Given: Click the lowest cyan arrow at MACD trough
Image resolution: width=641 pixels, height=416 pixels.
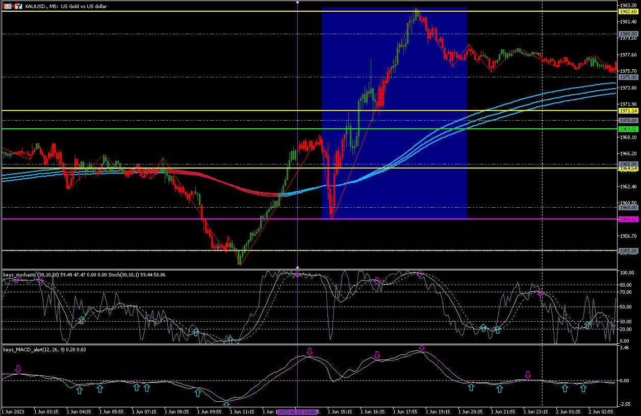Looking at the screenshot, I should click(x=226, y=405).
